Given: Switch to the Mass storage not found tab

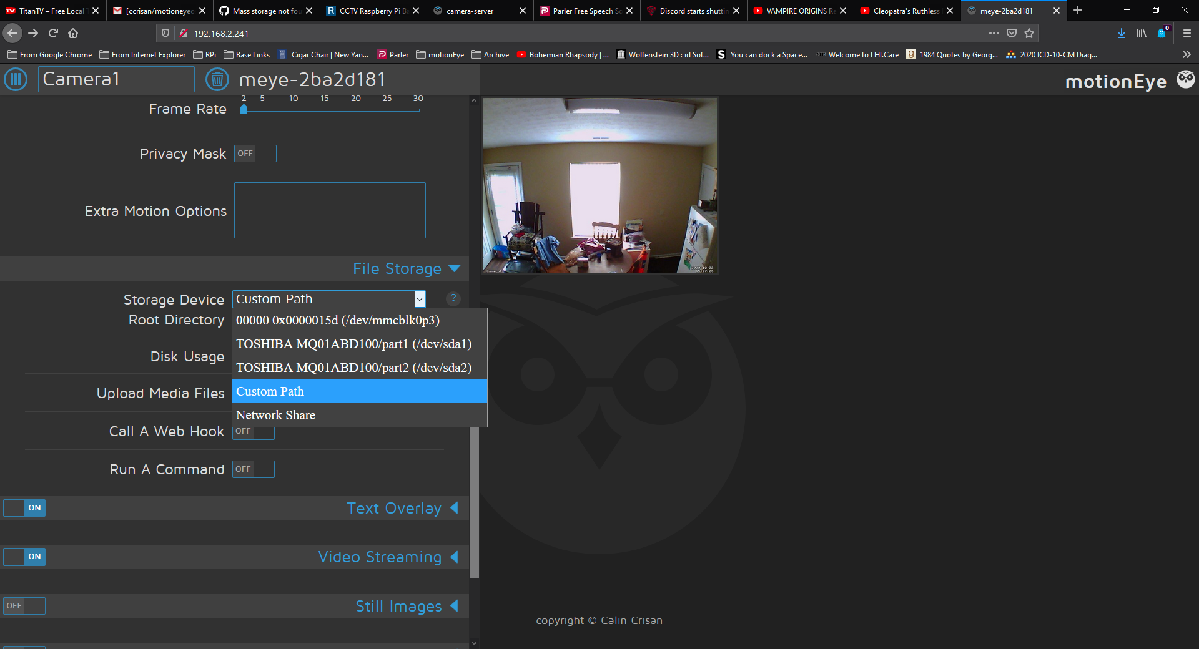Looking at the screenshot, I should pos(267,11).
